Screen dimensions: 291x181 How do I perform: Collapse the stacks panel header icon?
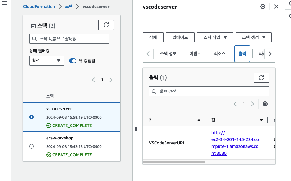(33, 26)
